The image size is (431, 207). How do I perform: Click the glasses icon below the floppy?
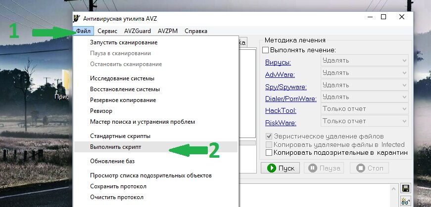pos(405,202)
